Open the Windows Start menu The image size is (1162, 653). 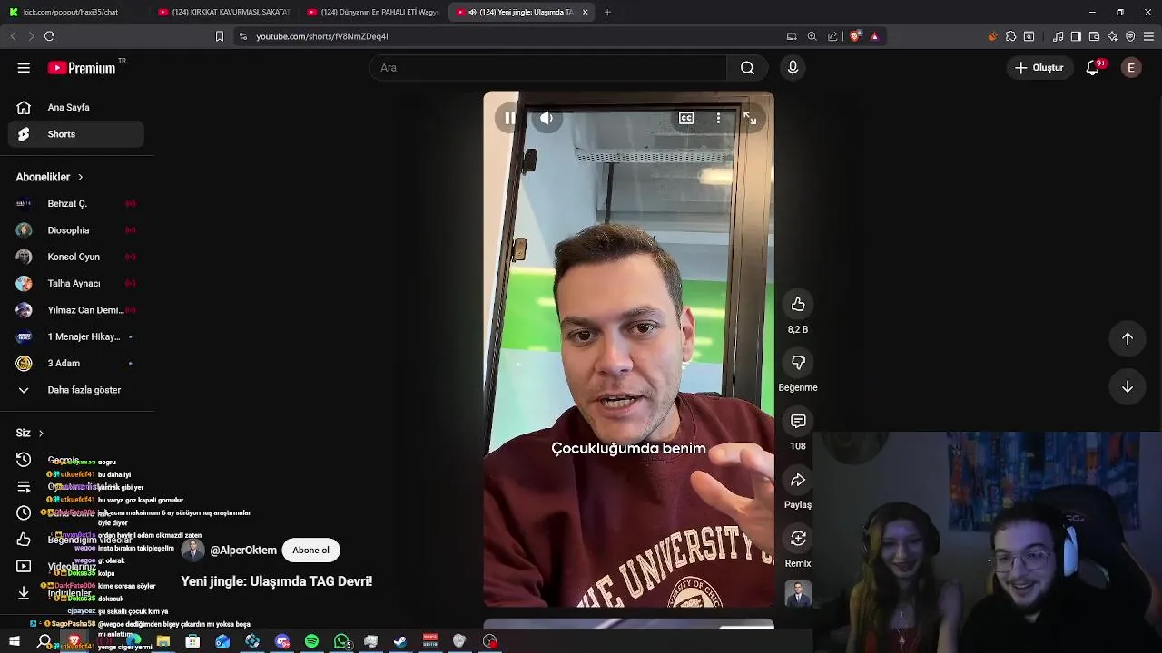click(x=15, y=641)
